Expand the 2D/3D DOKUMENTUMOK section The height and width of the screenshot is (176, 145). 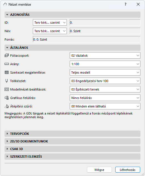pos(72,141)
